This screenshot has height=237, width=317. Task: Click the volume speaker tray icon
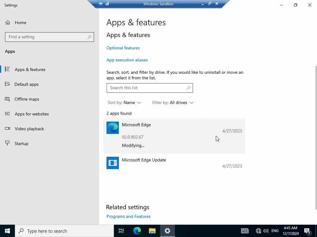[x=266, y=231]
